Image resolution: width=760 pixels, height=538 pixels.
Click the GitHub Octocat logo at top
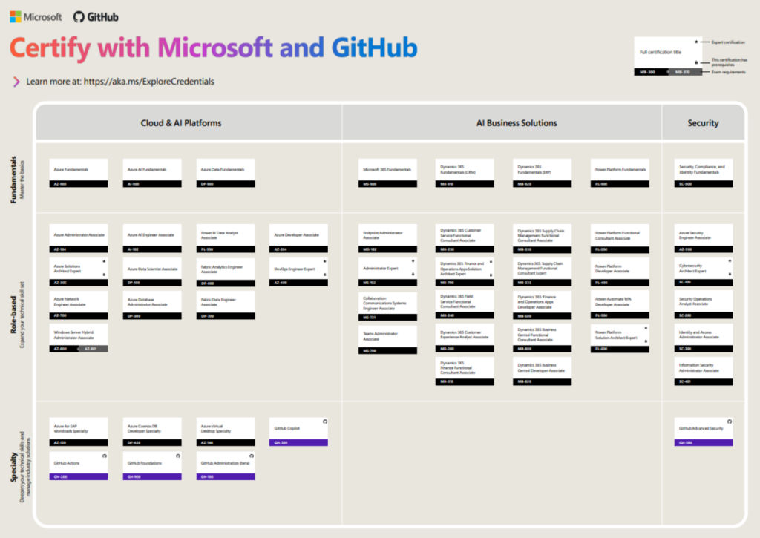[x=79, y=16]
